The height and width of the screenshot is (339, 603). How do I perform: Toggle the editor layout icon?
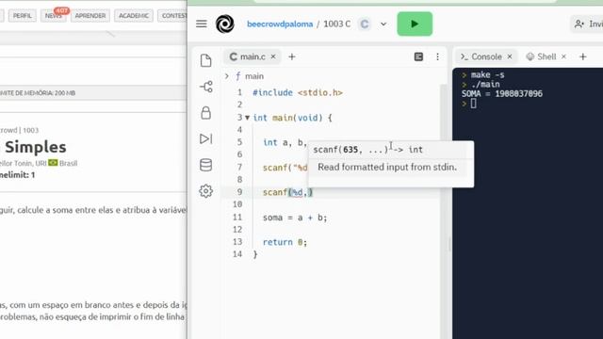418,56
